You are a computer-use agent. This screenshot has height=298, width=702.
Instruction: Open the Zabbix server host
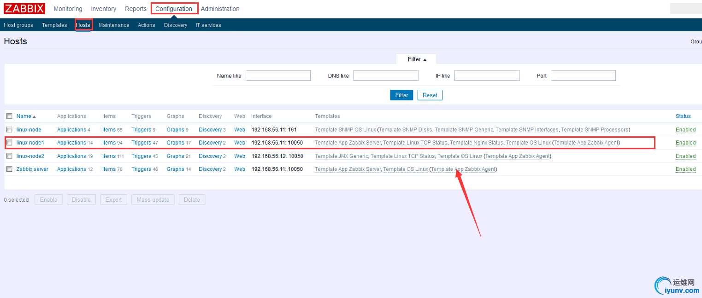click(x=32, y=169)
